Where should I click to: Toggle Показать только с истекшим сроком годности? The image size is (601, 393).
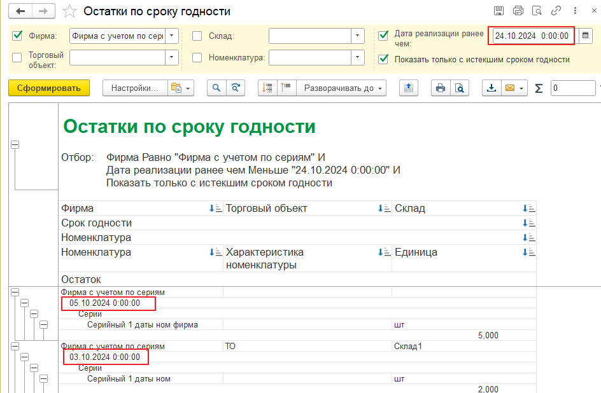(x=383, y=59)
